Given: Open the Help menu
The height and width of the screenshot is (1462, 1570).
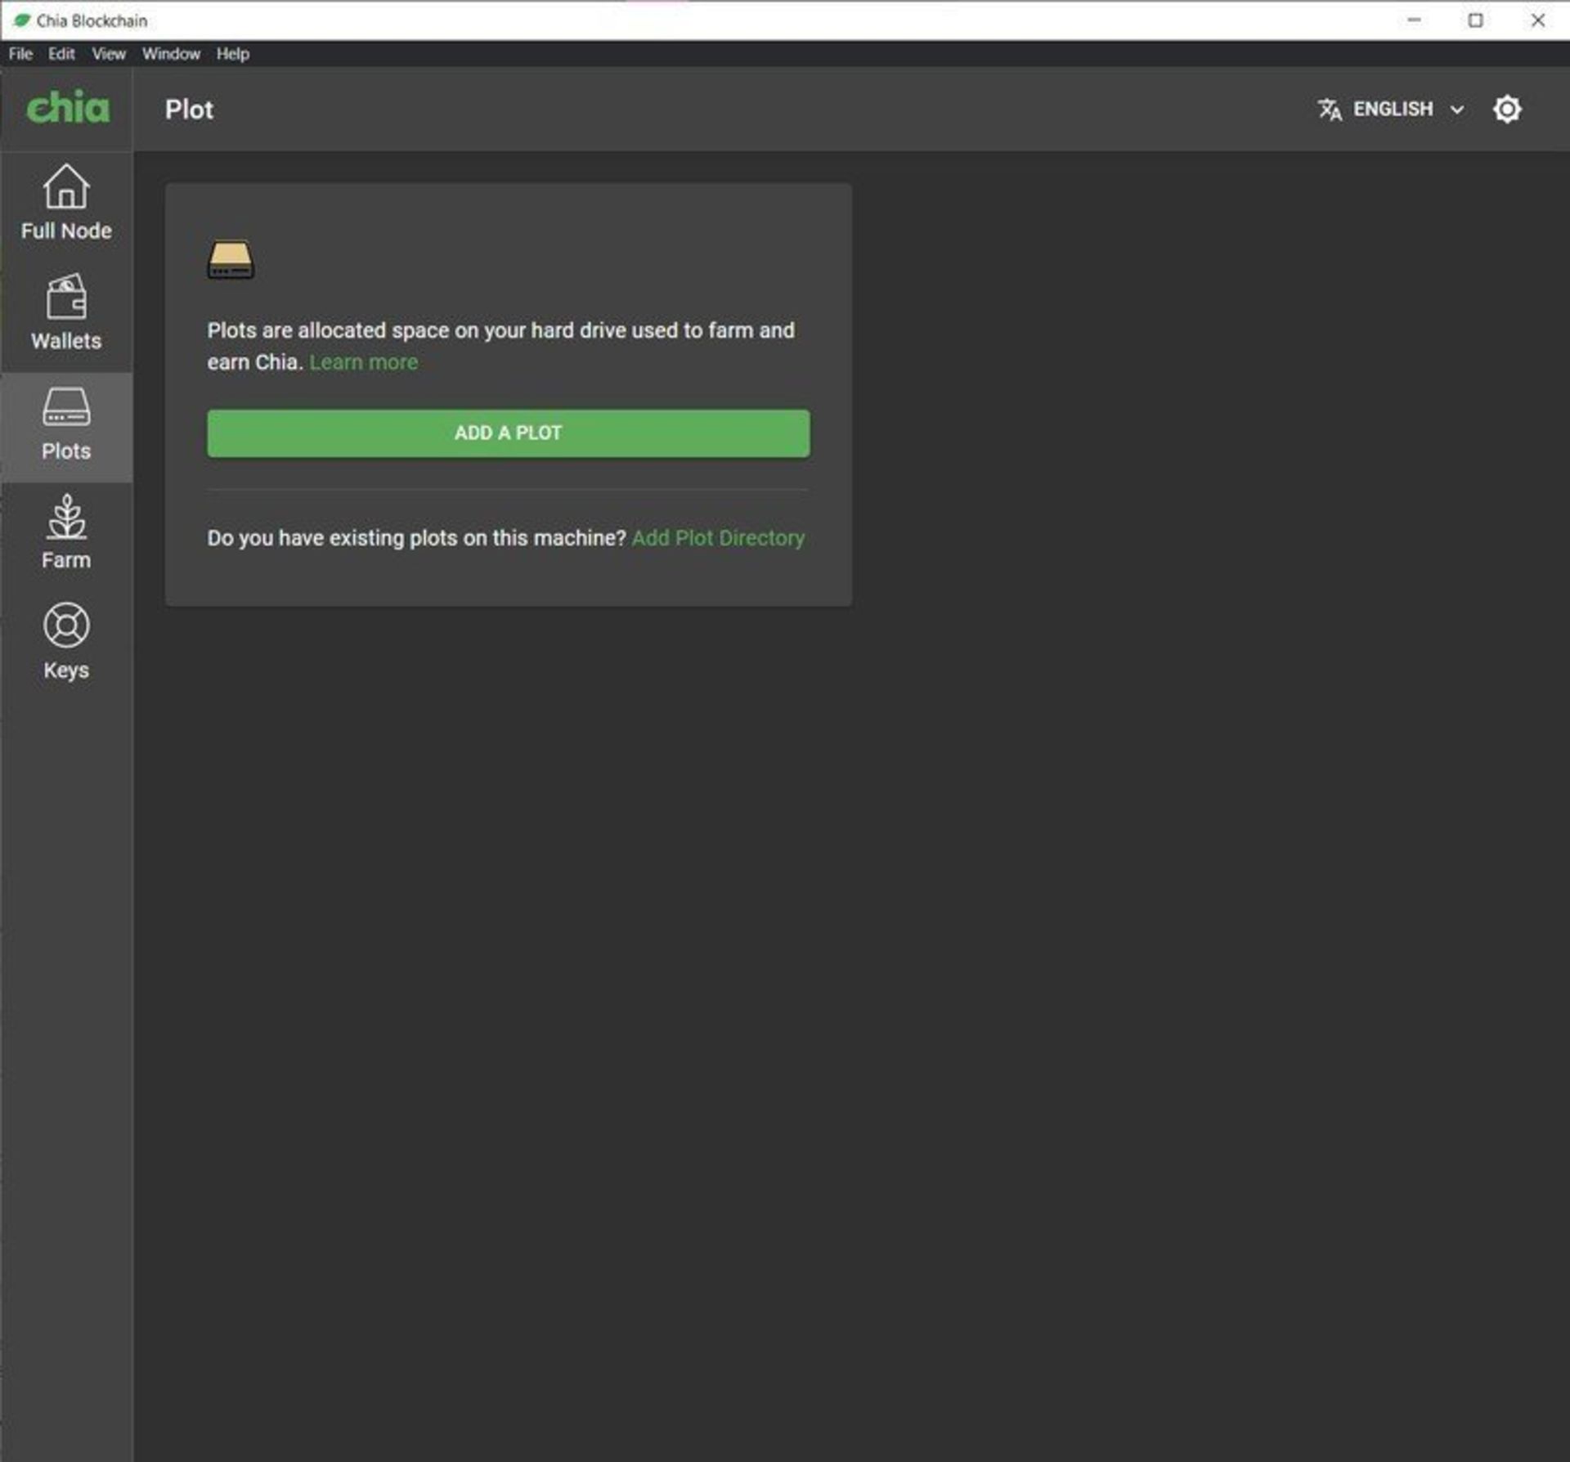Looking at the screenshot, I should click(x=232, y=54).
